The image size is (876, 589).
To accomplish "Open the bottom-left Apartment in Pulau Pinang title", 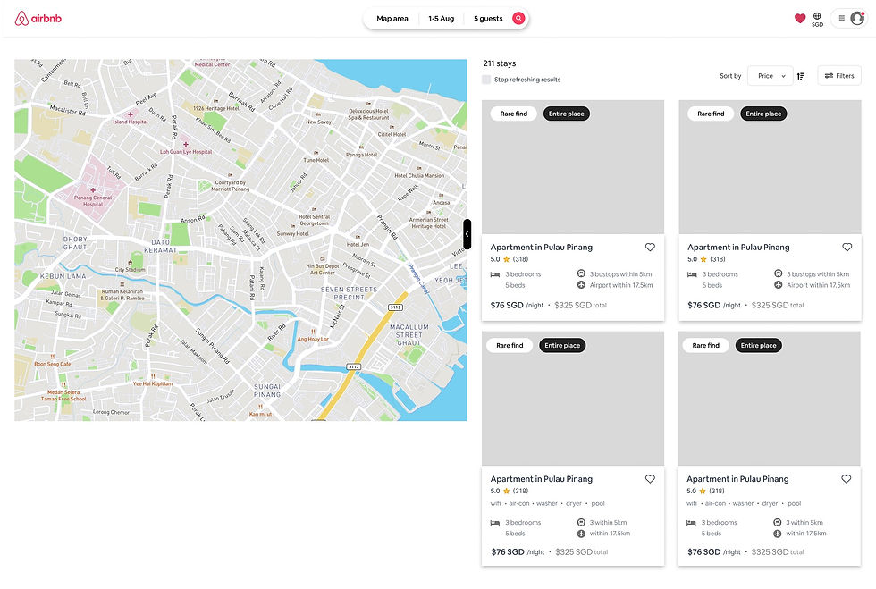I will coord(542,479).
